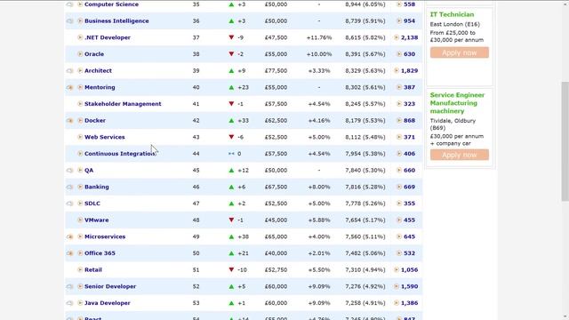View the 1,386 live jobs for Java Developer
The image size is (569, 320).
409,303
